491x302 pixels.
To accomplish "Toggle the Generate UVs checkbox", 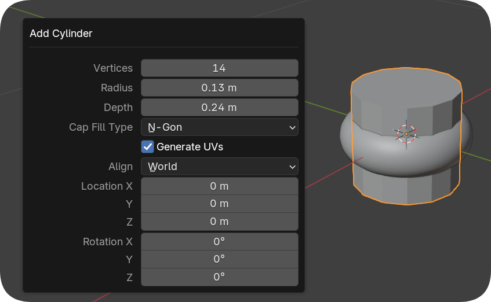I will pos(148,147).
